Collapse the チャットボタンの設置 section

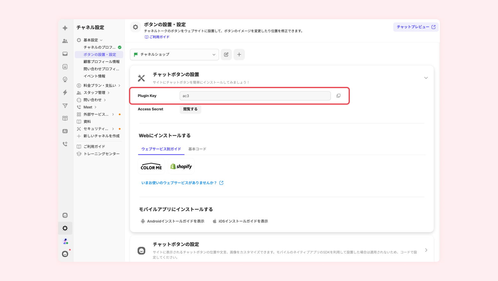point(426,78)
